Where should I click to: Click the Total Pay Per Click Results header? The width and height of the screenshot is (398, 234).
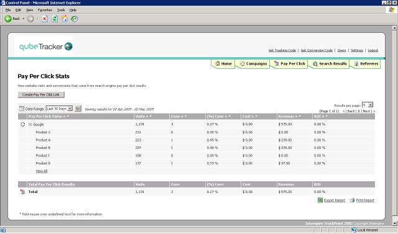[x=52, y=184]
